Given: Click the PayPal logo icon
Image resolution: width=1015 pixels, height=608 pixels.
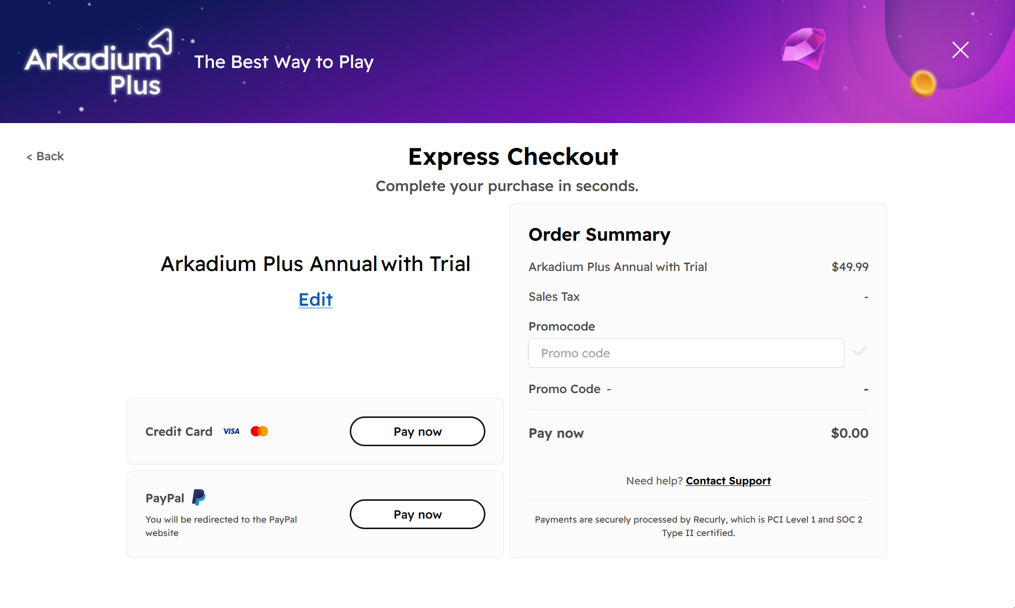Looking at the screenshot, I should pyautogui.click(x=199, y=497).
